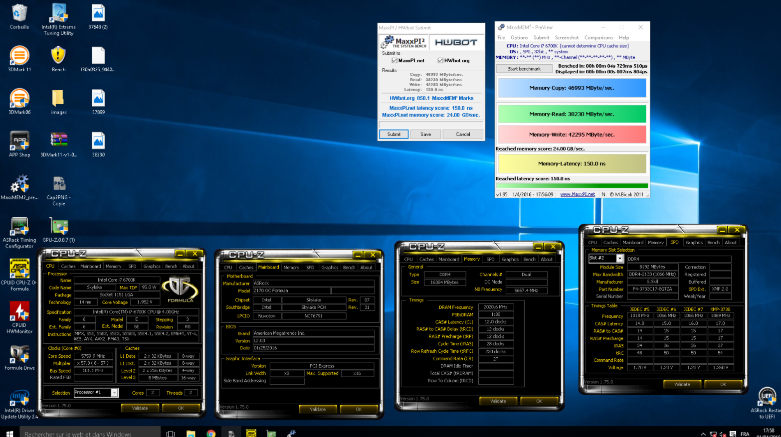Click Save in the HWbot Submit dialog
The width and height of the screenshot is (781, 437).
[x=425, y=134]
